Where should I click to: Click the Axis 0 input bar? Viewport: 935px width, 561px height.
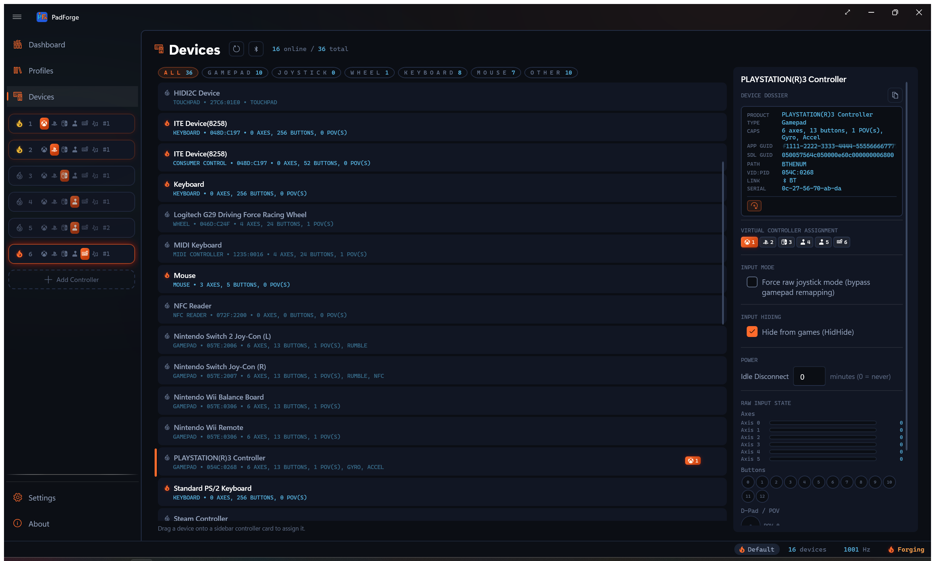point(823,423)
